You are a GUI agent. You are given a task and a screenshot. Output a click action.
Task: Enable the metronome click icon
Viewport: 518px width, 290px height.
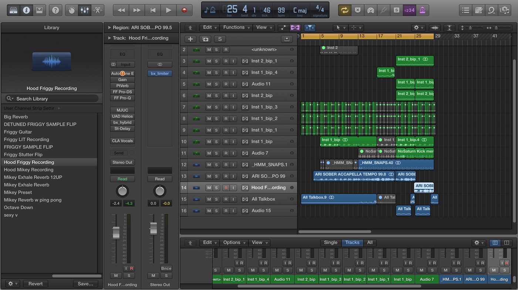click(x=422, y=10)
